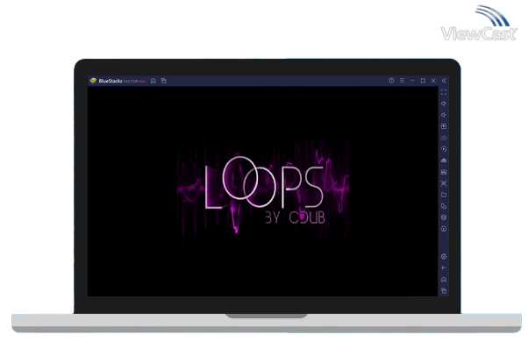Click the Loops by CDUB splash logo
The image size is (528, 363).
tap(263, 191)
